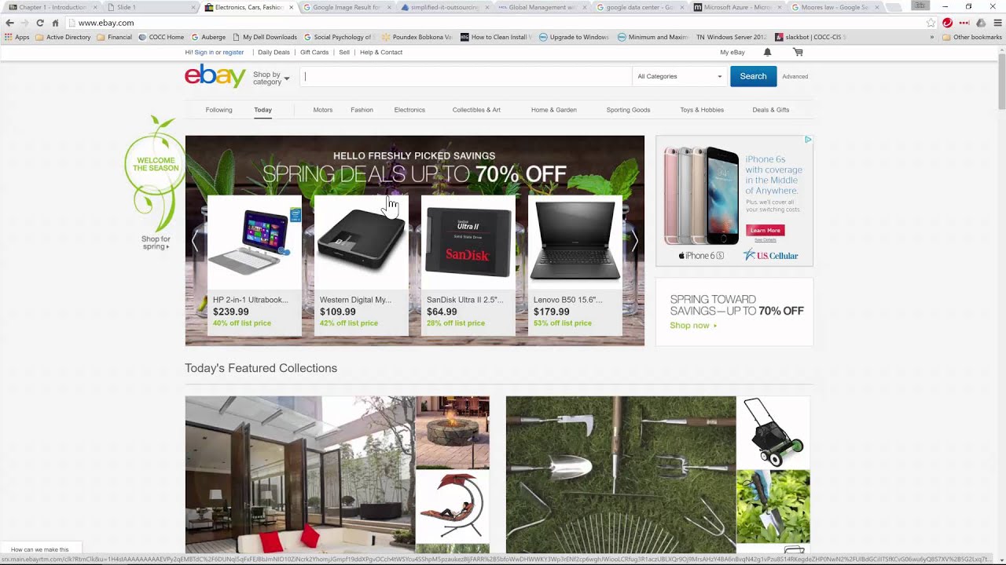
Task: Select the Home & Garden category
Action: tap(554, 110)
